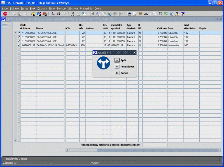Click the blue triangle toolbar icon
This screenshot has height=167, width=224.
[146, 14]
